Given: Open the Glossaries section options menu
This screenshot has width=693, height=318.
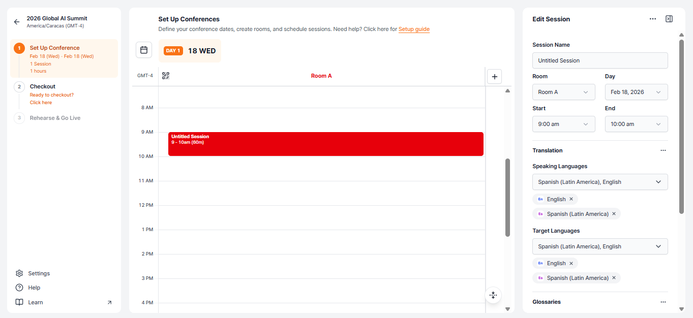Looking at the screenshot, I should click(663, 302).
